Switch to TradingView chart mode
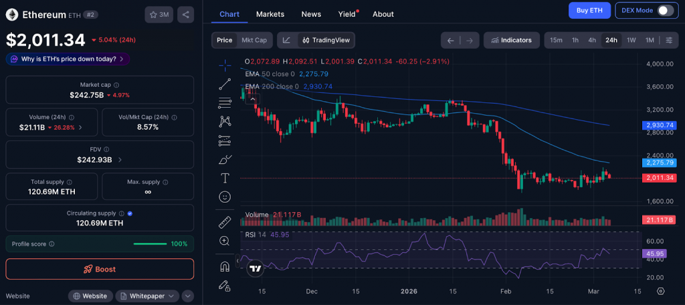The height and width of the screenshot is (305, 685). 325,40
